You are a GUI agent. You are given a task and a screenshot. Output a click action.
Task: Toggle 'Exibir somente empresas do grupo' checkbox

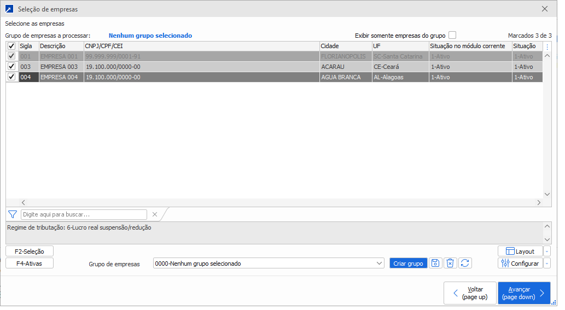(x=452, y=35)
